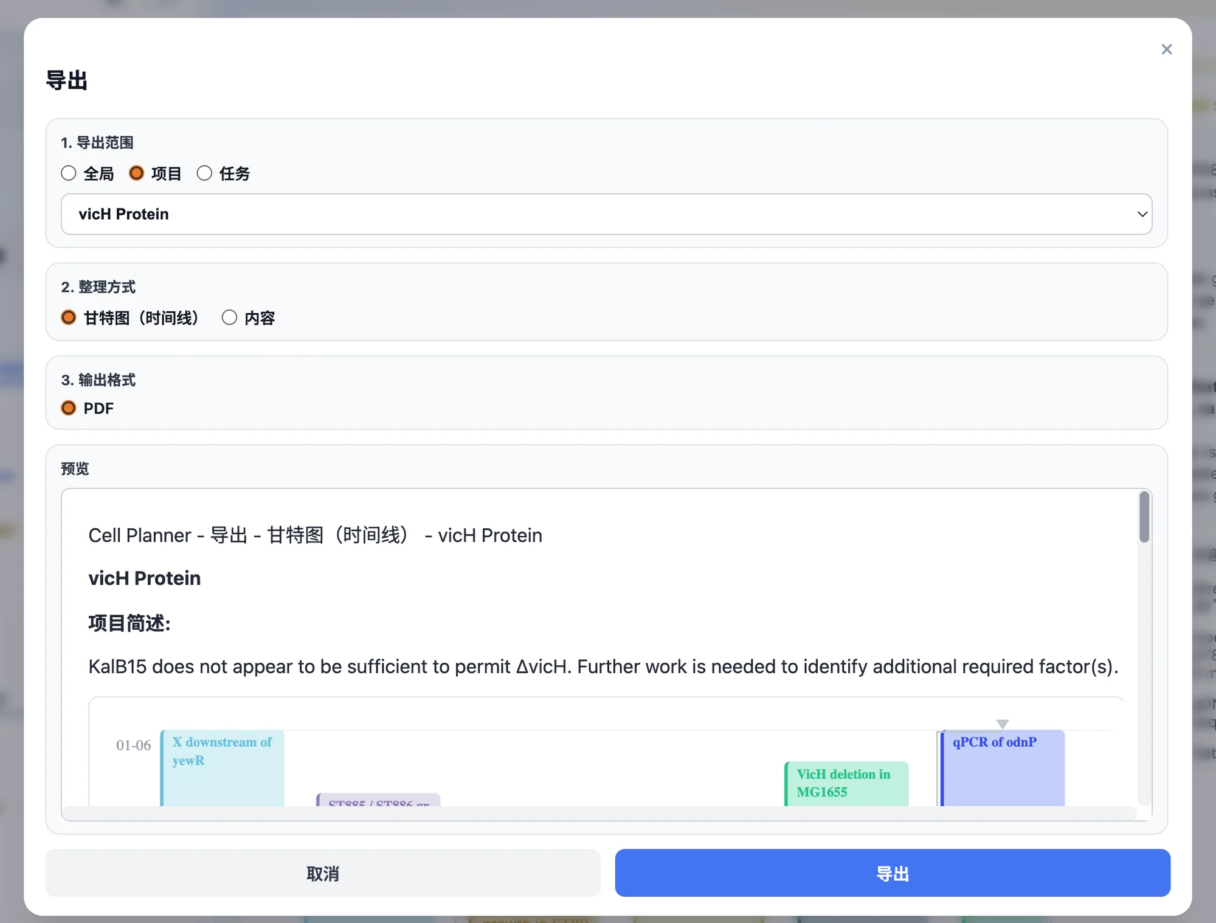Click the blue 导出 button
Screen dimensions: 1216x923
click(893, 873)
